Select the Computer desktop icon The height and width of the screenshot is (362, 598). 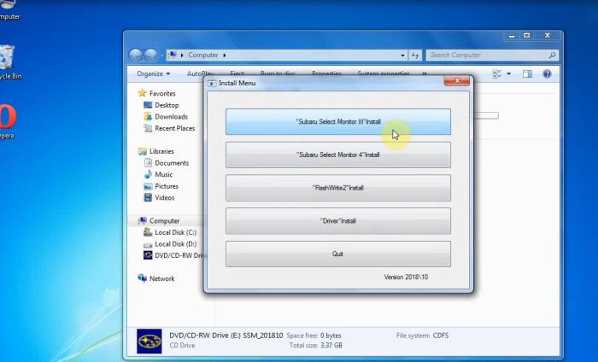coord(9,10)
